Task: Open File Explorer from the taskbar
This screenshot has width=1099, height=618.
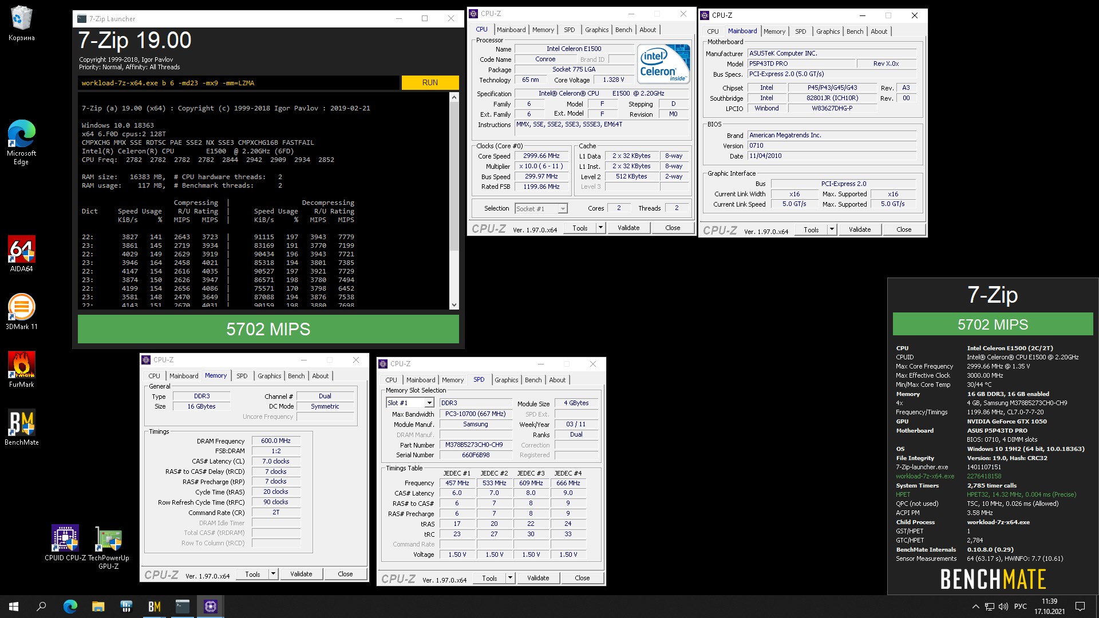Action: coord(98,607)
